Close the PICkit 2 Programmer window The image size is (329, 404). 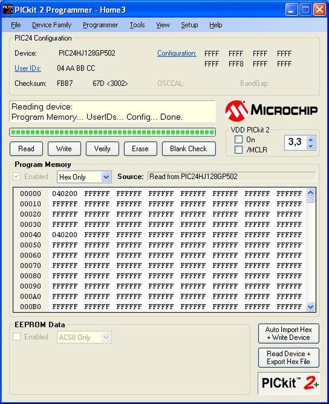coord(320,10)
